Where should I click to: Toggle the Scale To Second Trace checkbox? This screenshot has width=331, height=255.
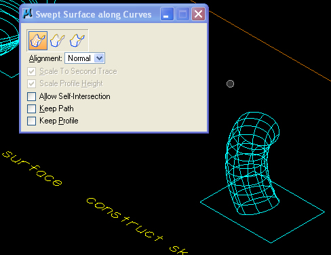coord(31,72)
